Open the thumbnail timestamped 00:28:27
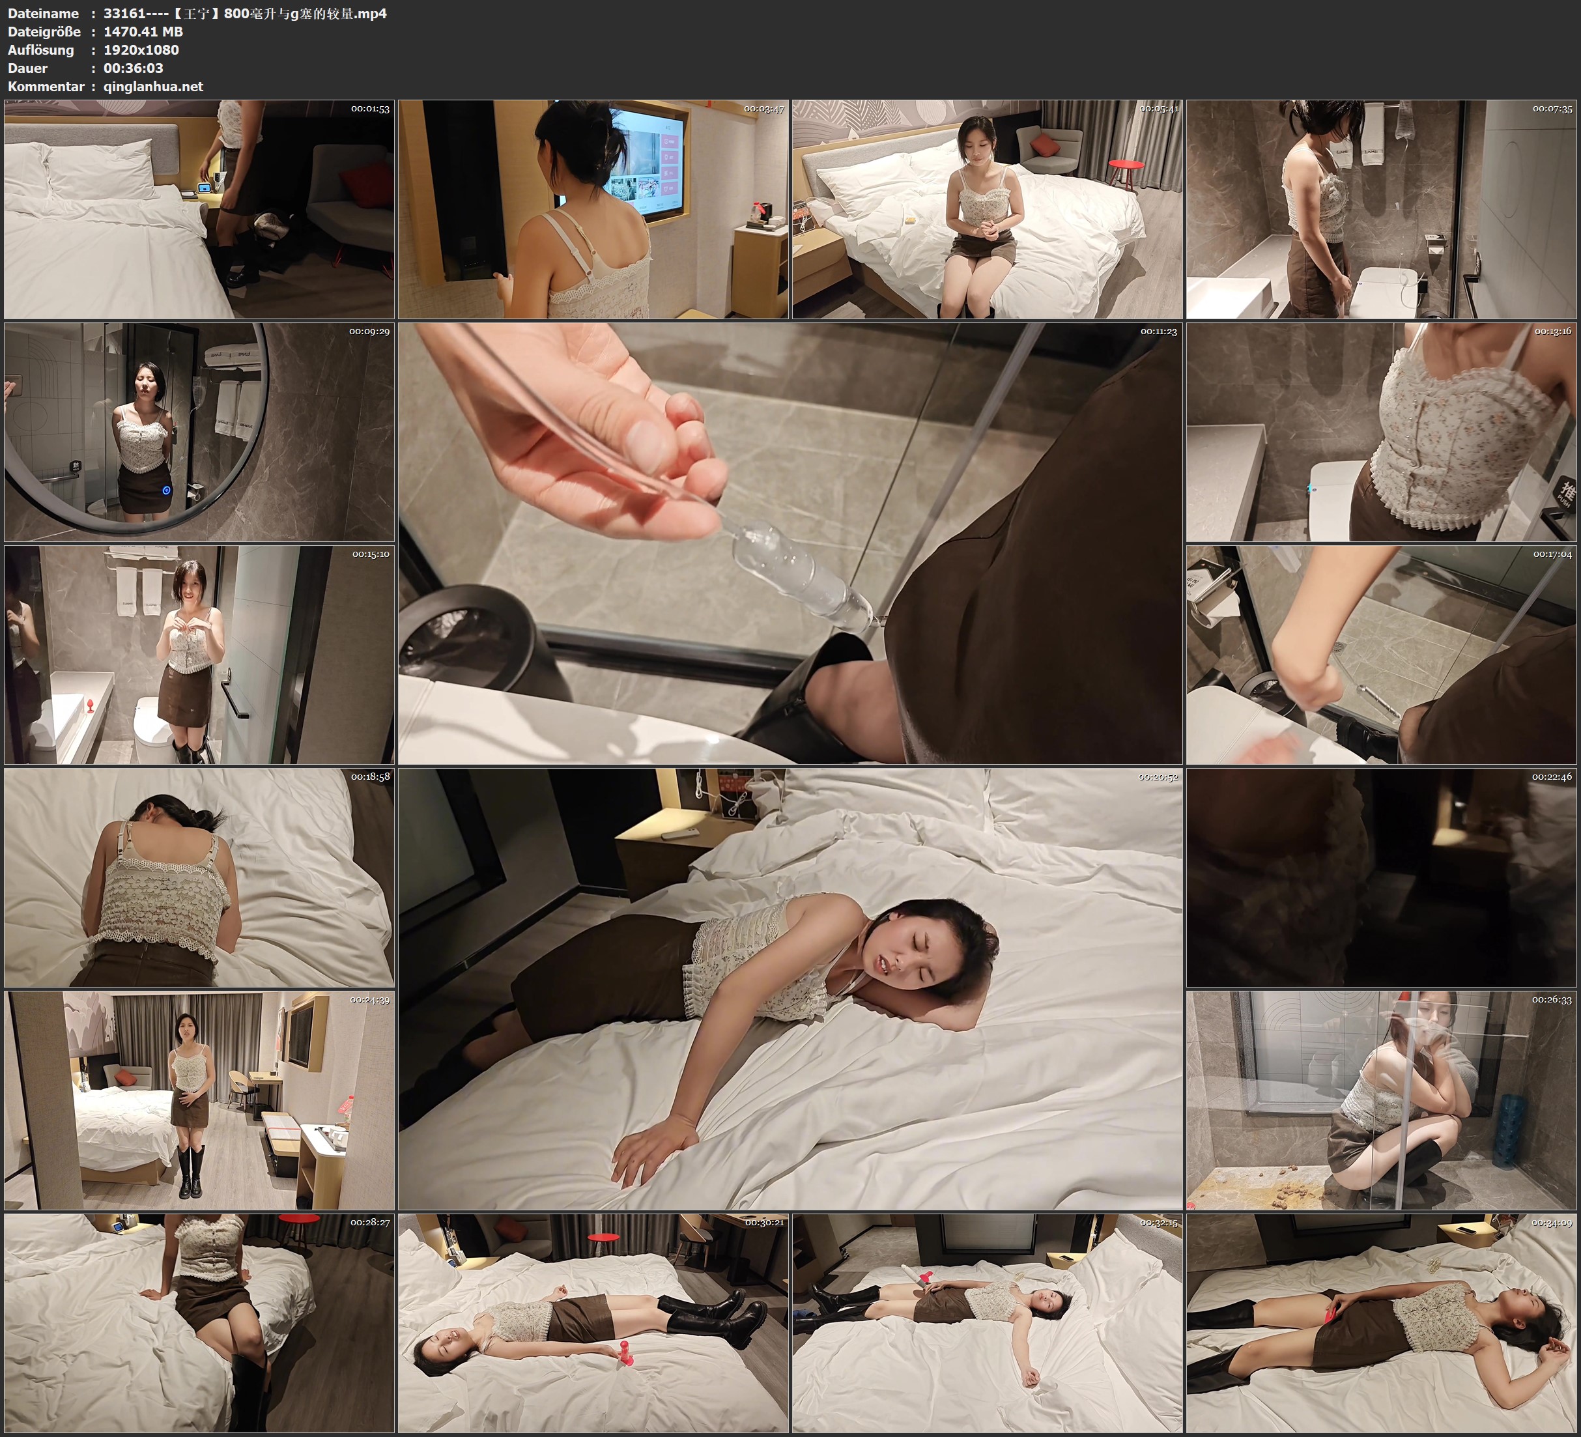Screen dimensions: 1581x1437 click(199, 1322)
